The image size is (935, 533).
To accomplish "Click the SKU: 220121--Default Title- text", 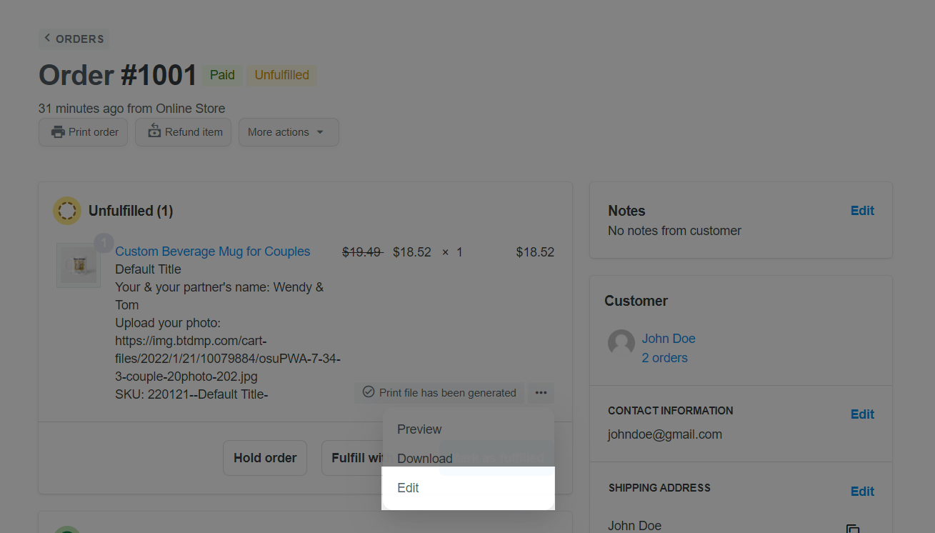I will tap(191, 394).
